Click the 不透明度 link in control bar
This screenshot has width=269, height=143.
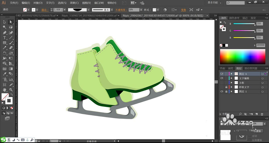(x=121, y=10)
